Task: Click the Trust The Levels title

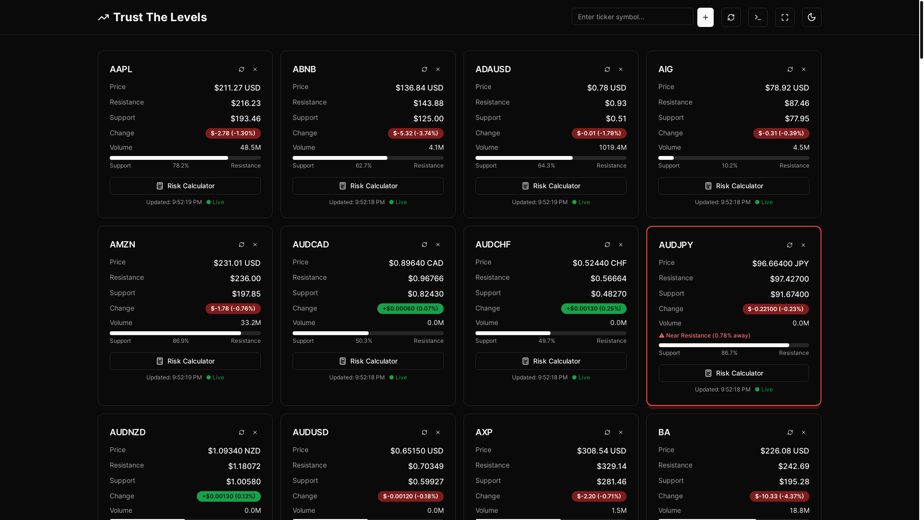Action: pos(160,17)
